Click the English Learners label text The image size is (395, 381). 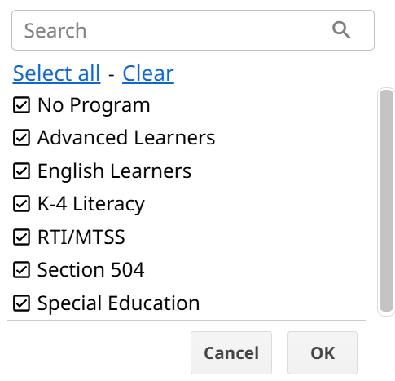tap(114, 171)
